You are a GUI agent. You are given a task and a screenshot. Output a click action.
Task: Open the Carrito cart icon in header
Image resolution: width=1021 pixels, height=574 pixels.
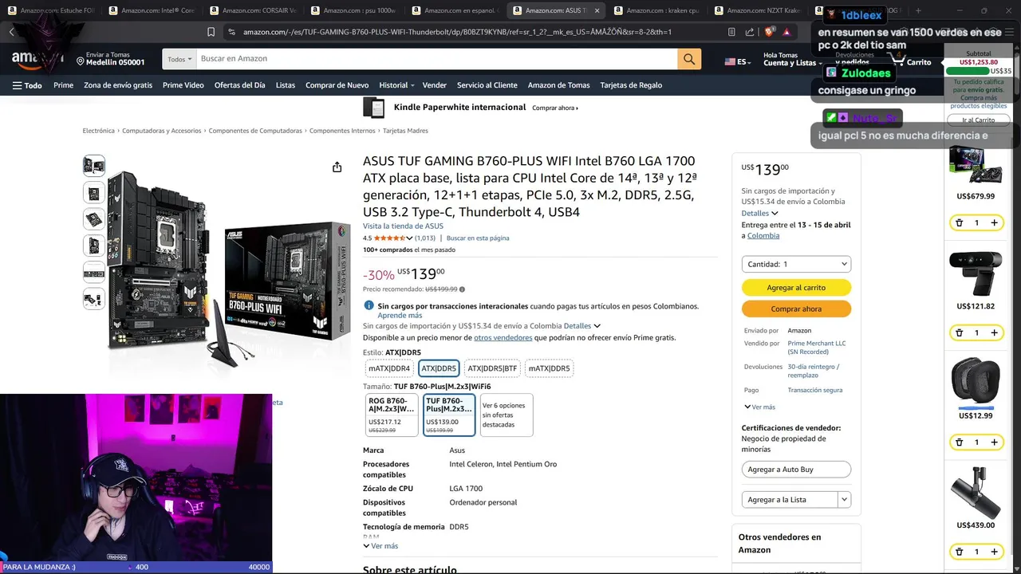pyautogui.click(x=912, y=59)
